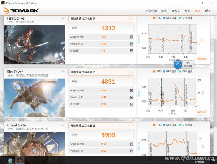Viewport: 217px width, 164px height.
Task: Toggle GPU temperature legend in Cloud Gate chart
Action: click(170, 125)
